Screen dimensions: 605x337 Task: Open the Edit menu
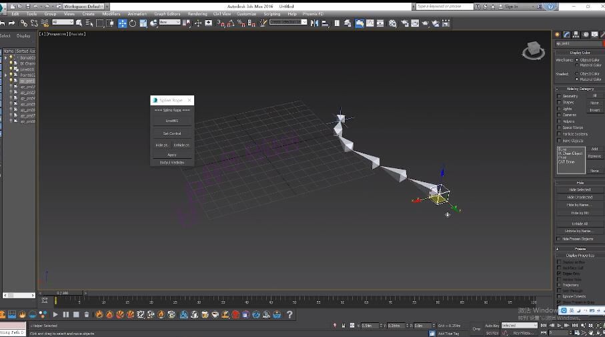[x=15, y=14]
